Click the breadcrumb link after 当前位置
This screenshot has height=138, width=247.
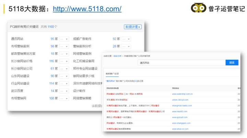(x=117, y=56)
